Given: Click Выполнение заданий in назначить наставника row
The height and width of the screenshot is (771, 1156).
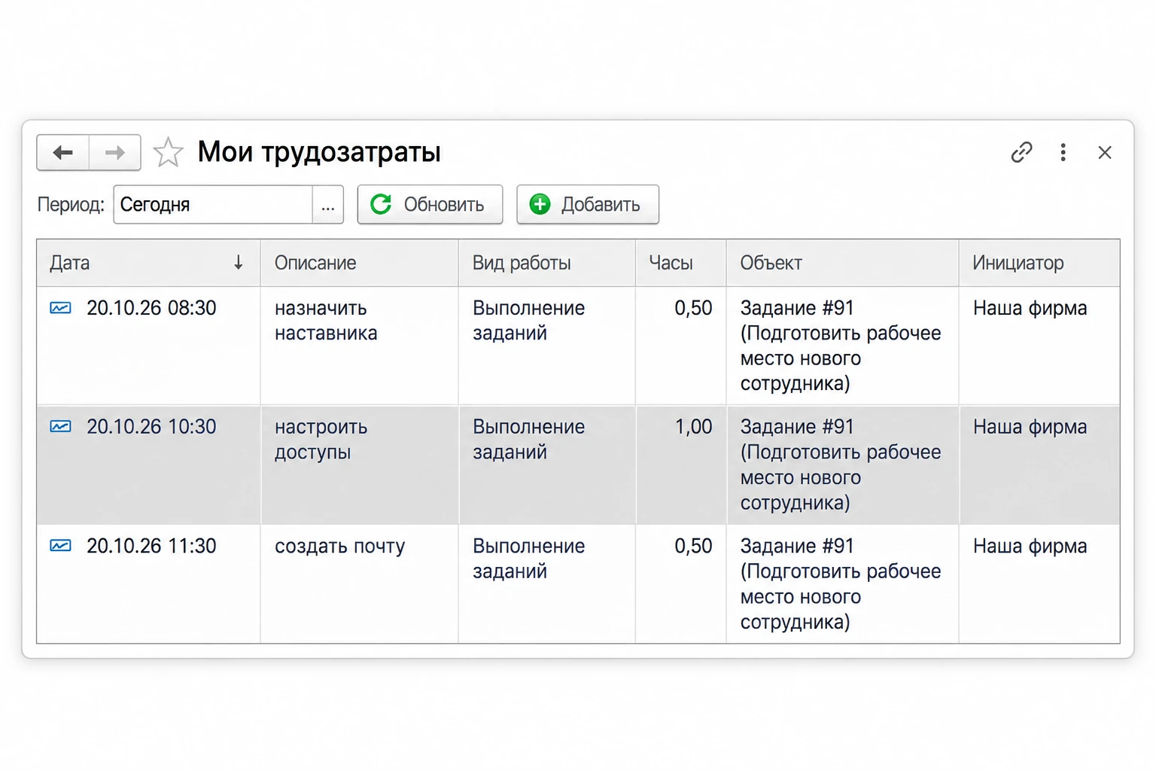Looking at the screenshot, I should click(528, 321).
